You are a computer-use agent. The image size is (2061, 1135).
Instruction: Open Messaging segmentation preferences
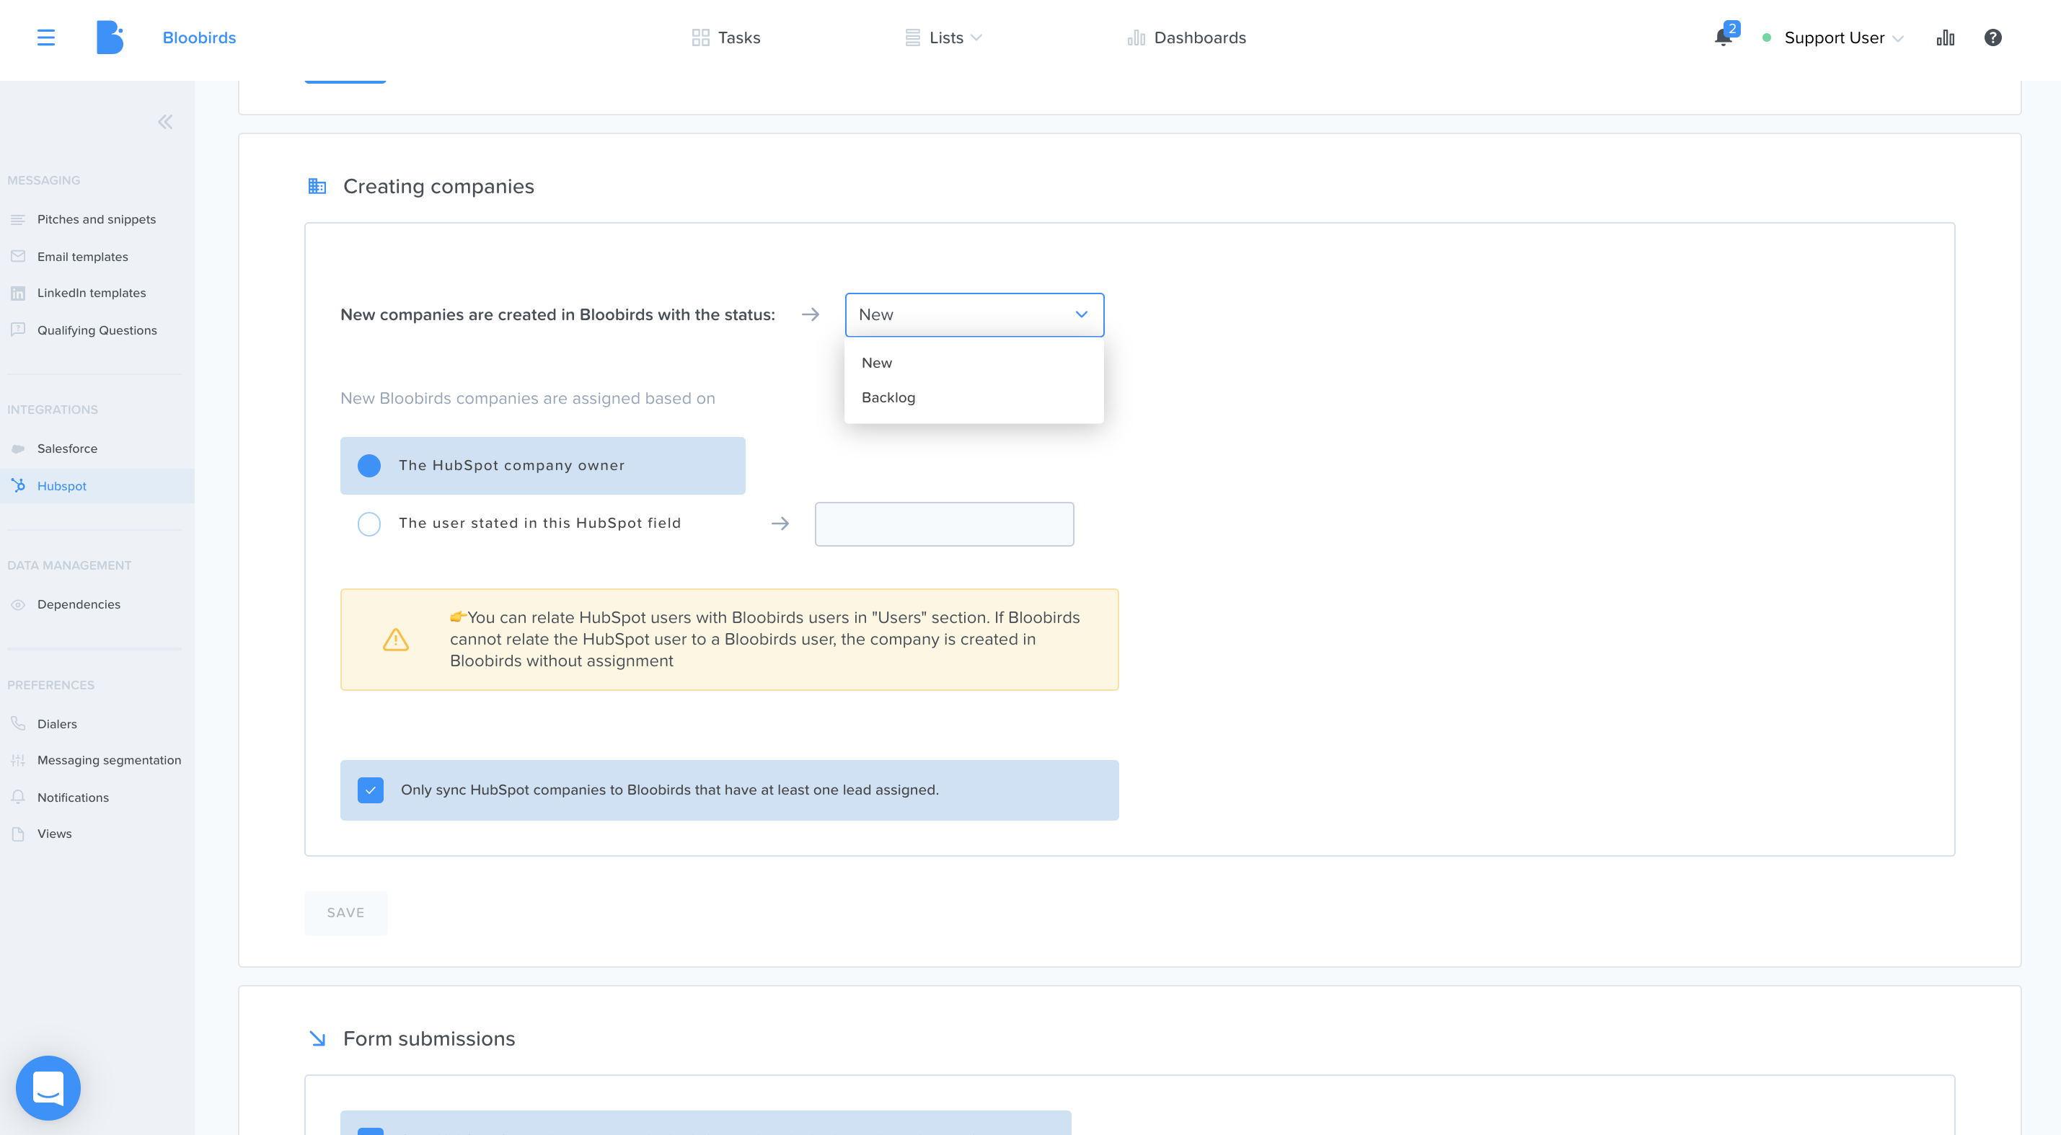click(109, 760)
